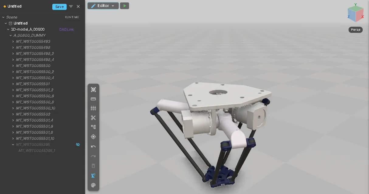The height and width of the screenshot is (194, 369).
Task: Select the scissors cut tool
Action: pyautogui.click(x=93, y=118)
